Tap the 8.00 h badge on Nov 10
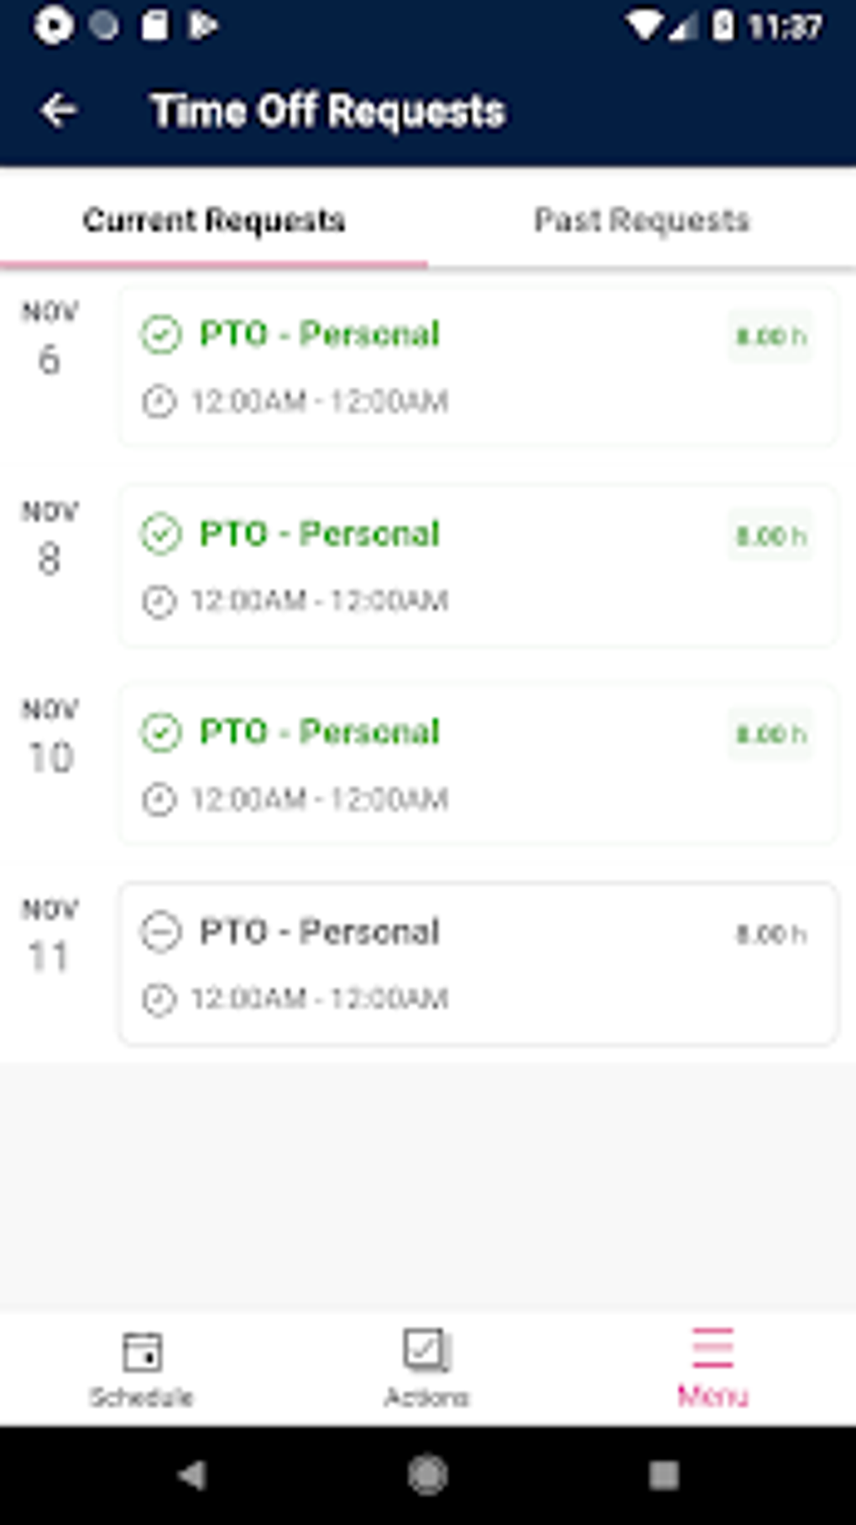Viewport: 856px width, 1525px height. tap(770, 734)
